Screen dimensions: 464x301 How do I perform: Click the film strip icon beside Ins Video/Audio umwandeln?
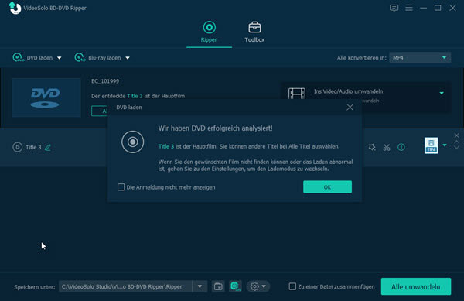297,94
